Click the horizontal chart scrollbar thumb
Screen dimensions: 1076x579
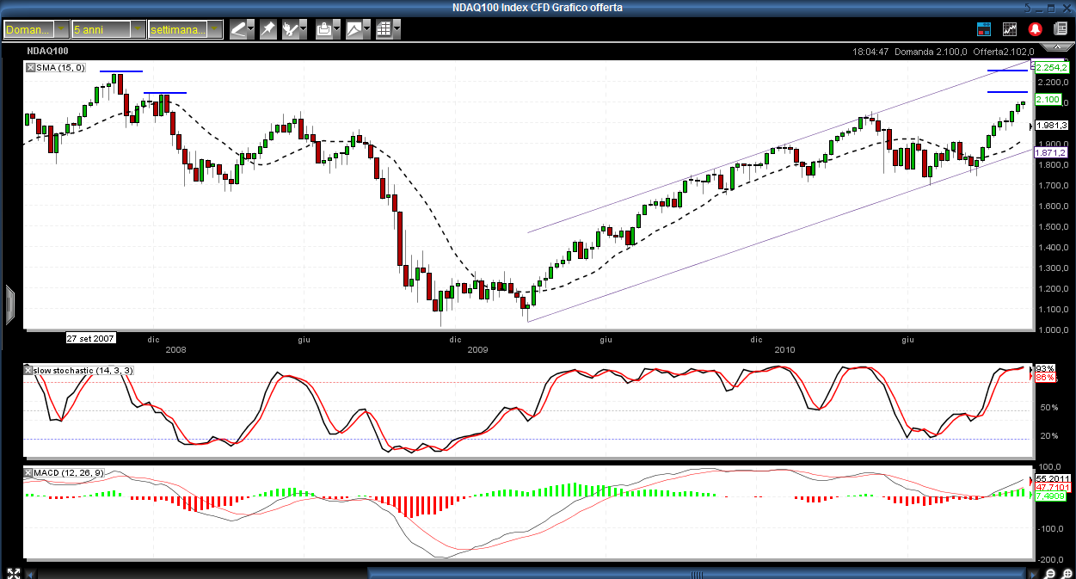point(698,573)
